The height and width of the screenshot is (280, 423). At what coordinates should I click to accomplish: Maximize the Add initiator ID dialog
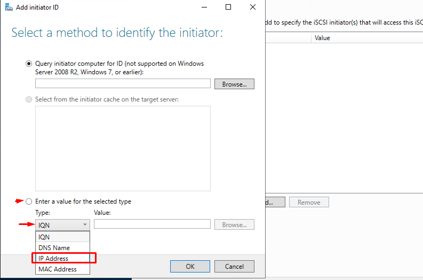[x=228, y=7]
